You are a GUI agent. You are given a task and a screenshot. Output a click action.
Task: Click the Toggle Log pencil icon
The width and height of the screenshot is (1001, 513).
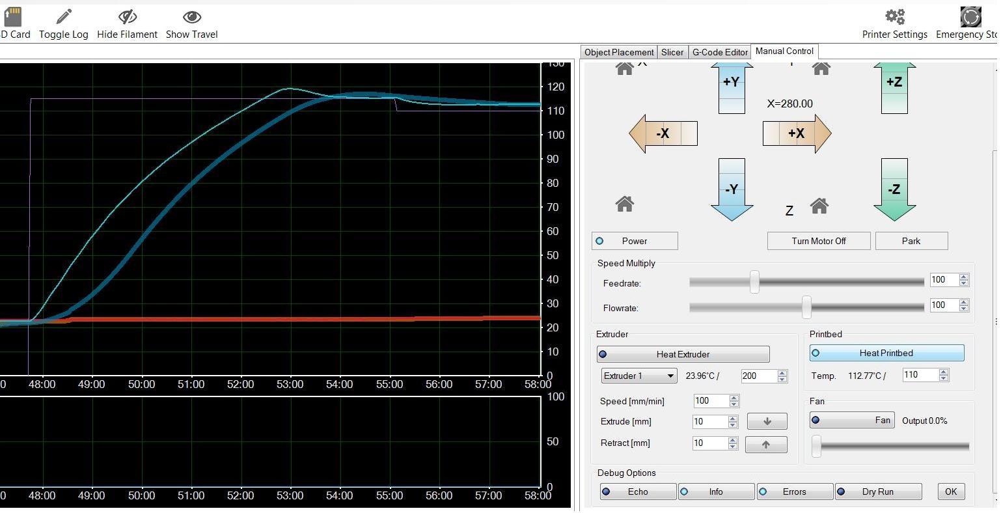(64, 17)
